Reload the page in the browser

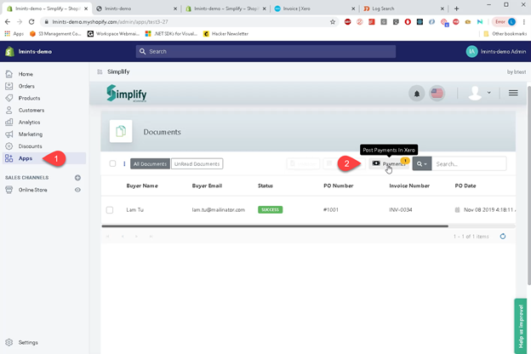[31, 21]
